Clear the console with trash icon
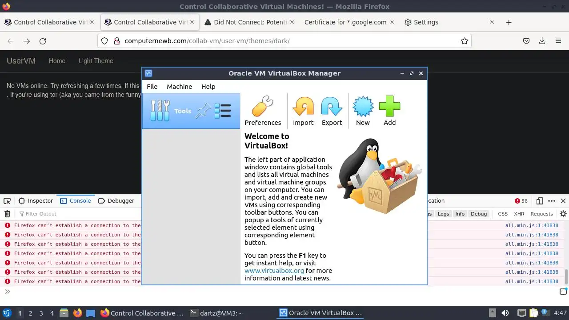 7,214
